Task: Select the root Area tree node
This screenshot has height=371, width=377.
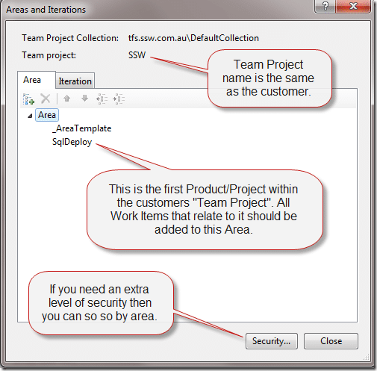Action: [47, 115]
